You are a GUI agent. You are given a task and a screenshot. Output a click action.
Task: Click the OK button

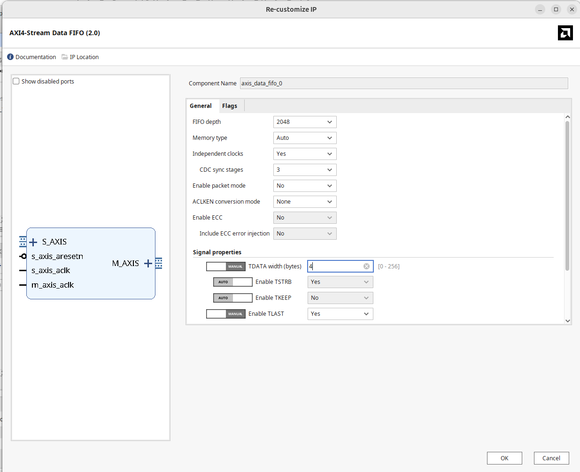point(504,458)
